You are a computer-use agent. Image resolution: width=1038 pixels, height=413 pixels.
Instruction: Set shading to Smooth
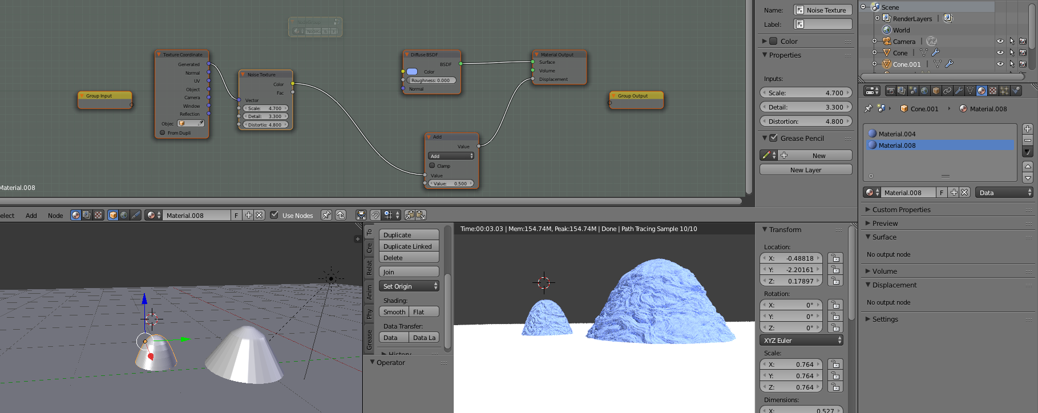[394, 312]
